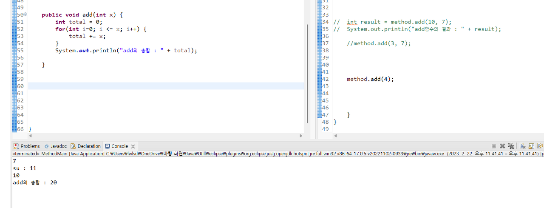
Task: Click the 'total += x;' statement
Action: (87, 36)
